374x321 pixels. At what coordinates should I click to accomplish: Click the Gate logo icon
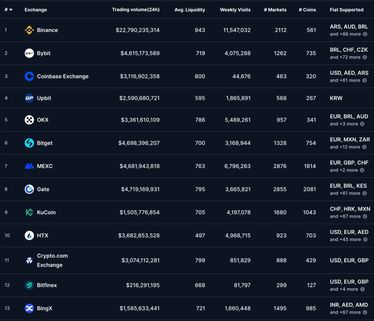pyautogui.click(x=29, y=189)
